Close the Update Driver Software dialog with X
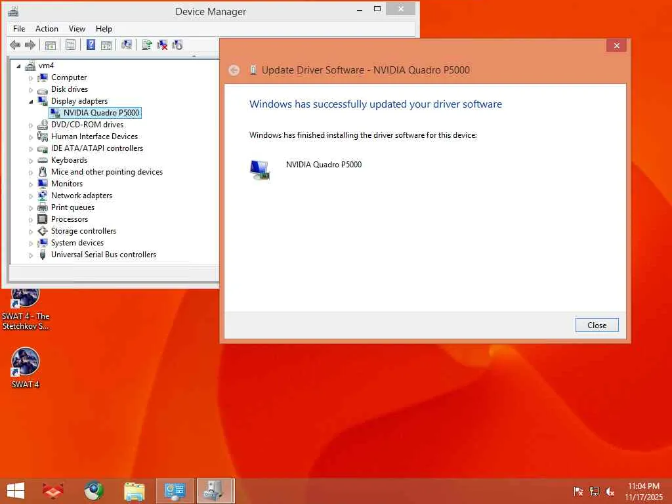The image size is (672, 504). [616, 45]
